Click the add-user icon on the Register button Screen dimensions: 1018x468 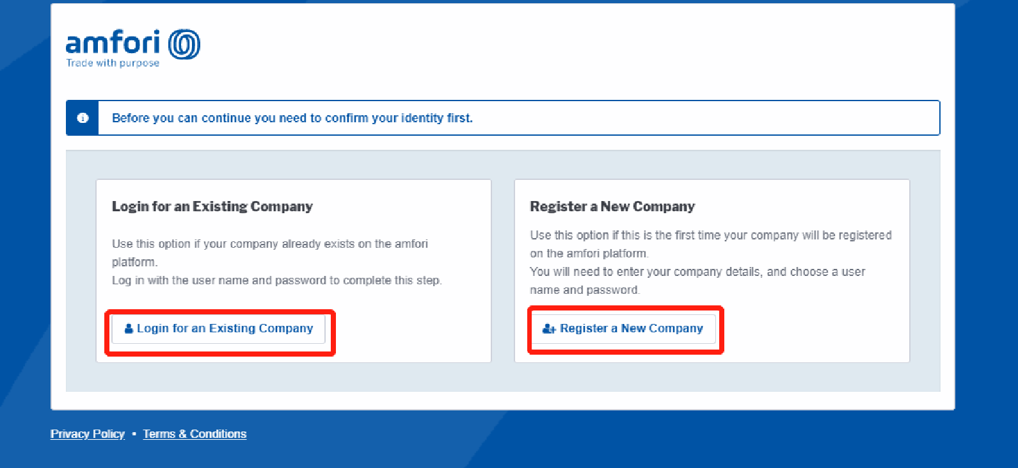tap(549, 328)
